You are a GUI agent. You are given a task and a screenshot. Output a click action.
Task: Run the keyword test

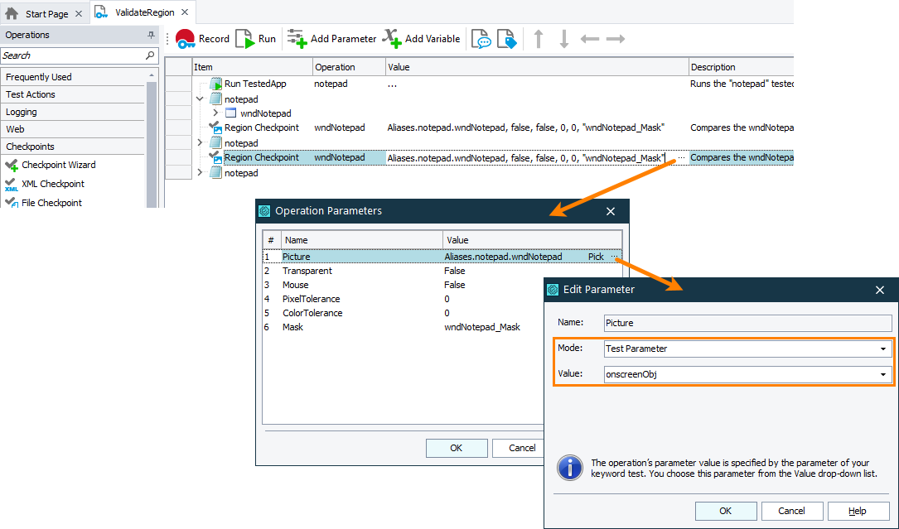pos(256,39)
